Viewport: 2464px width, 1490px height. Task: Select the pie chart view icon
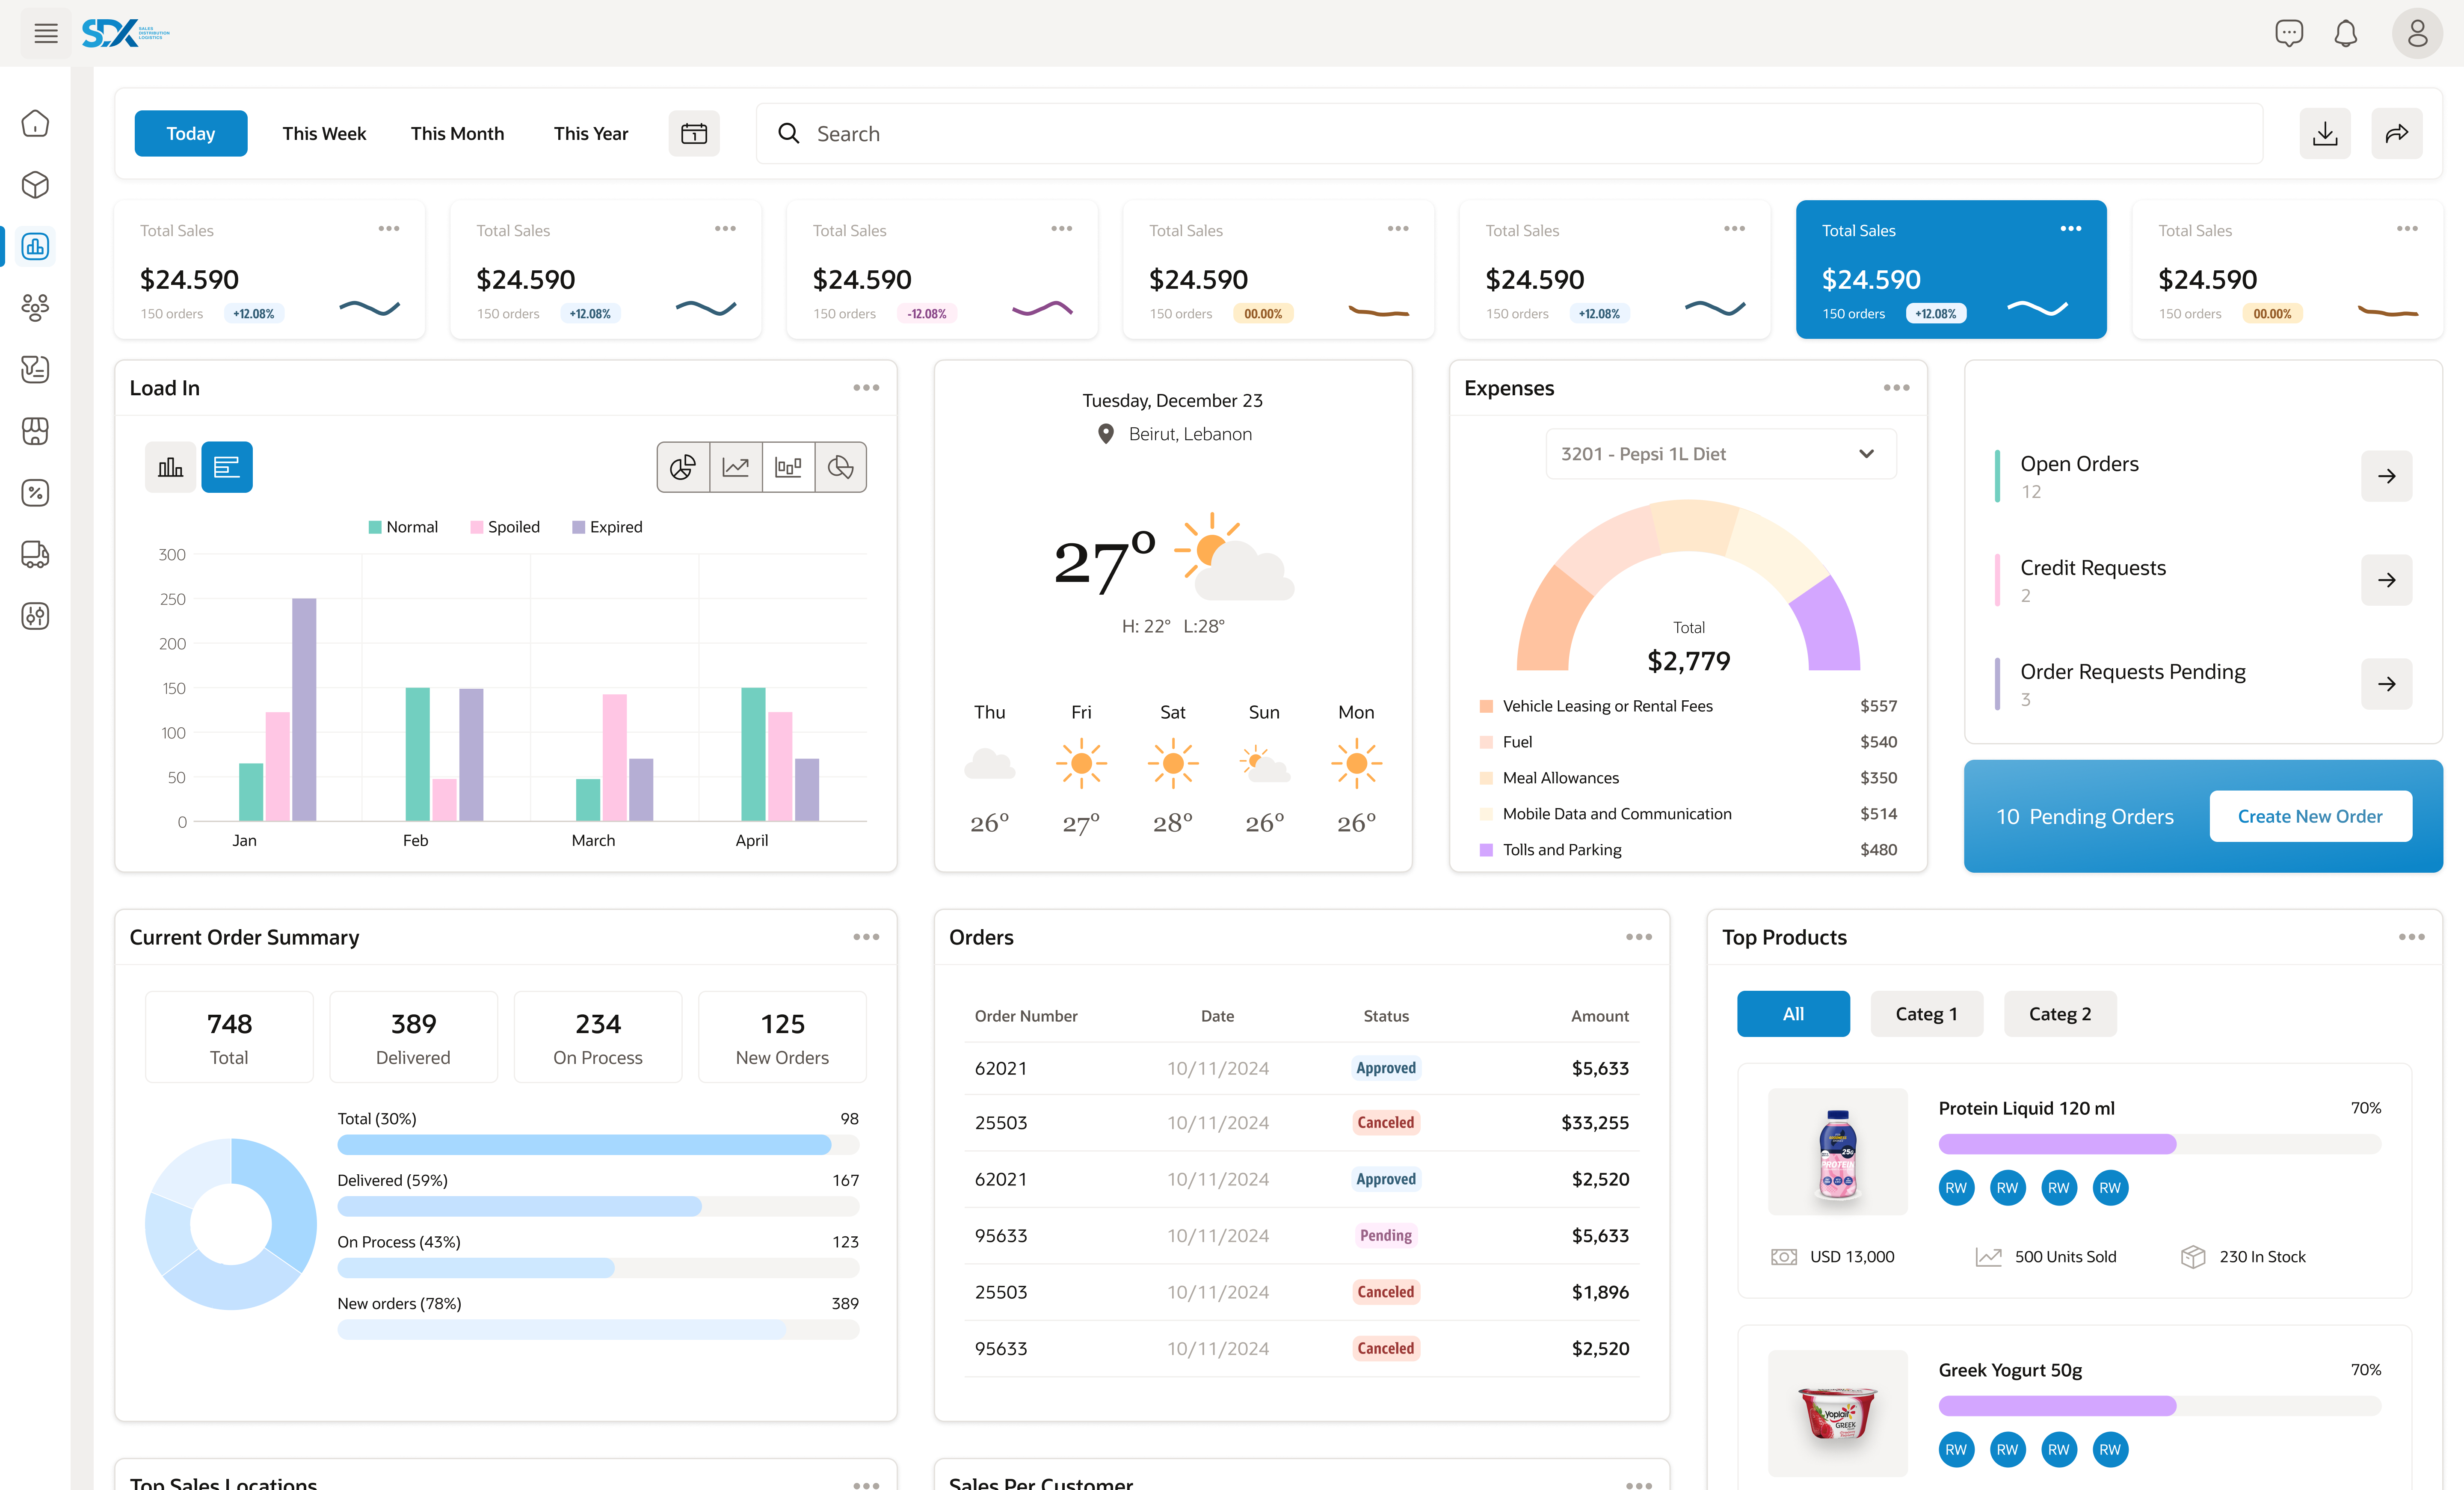(683, 467)
